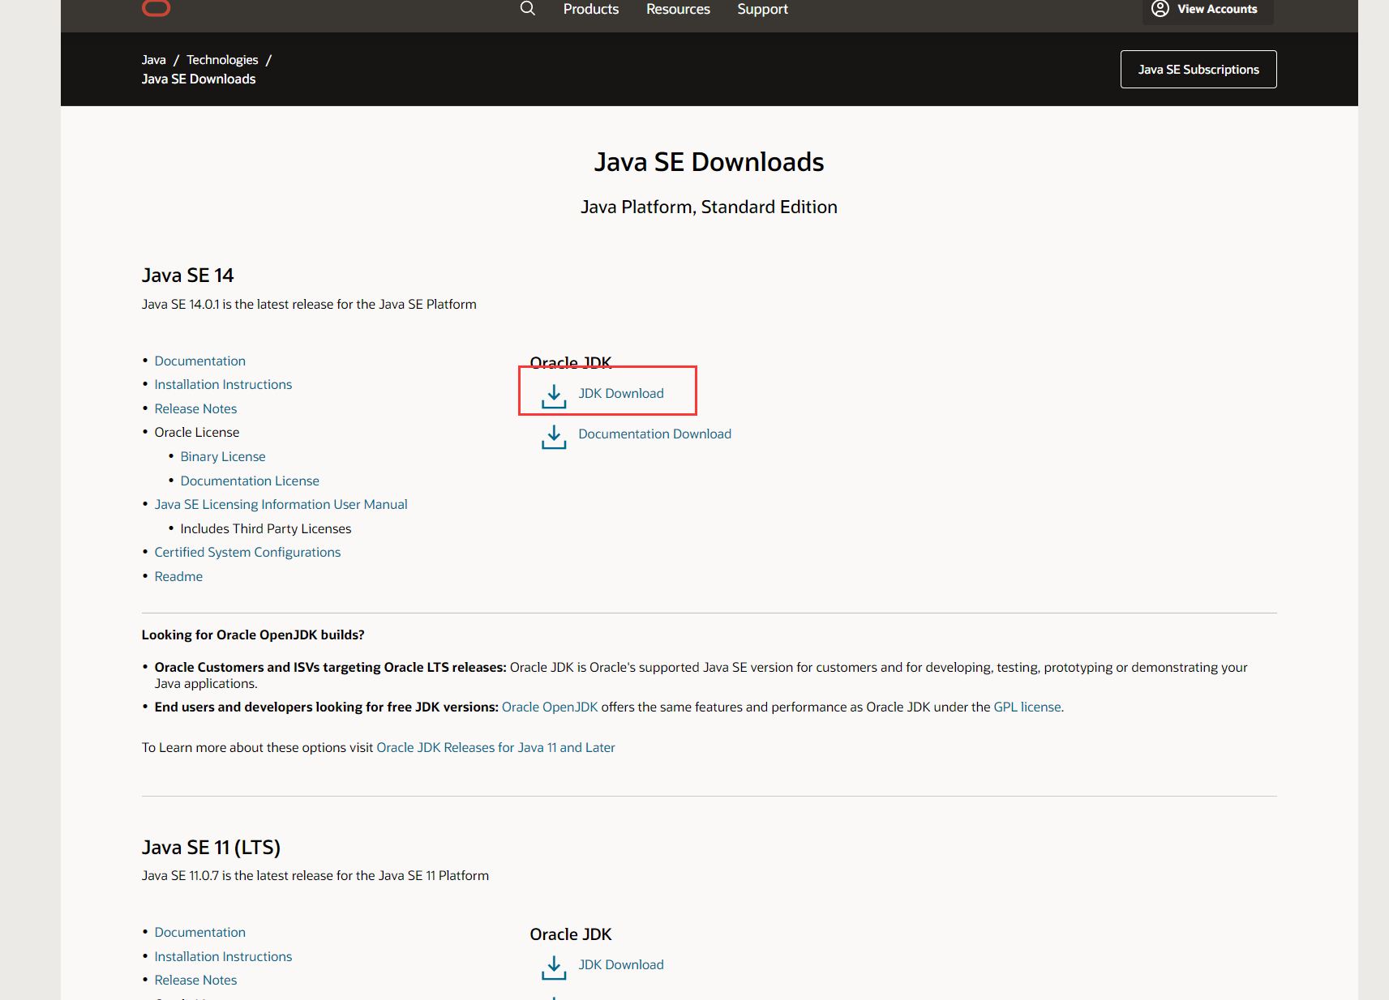Go to the Technologies breadcrumb link

(x=222, y=60)
